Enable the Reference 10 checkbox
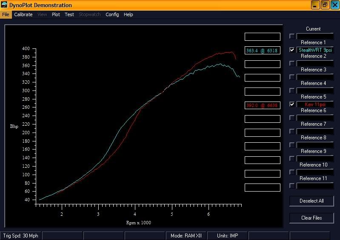The width and height of the screenshot is (340, 240). click(292, 172)
